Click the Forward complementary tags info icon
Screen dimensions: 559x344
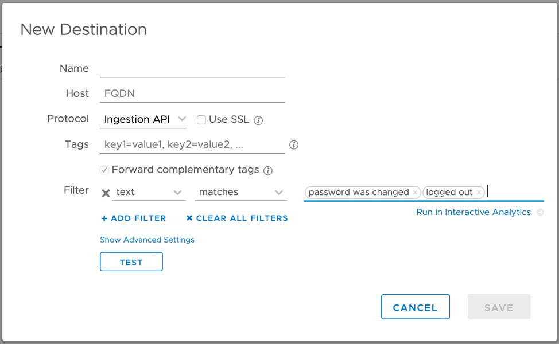coord(267,170)
